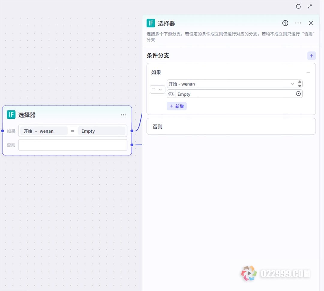Click the refresh icon at top right
324x291 pixels.
(x=298, y=6)
